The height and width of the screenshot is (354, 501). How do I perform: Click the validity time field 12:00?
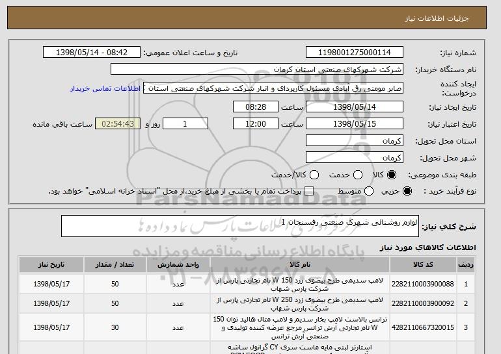click(256, 124)
